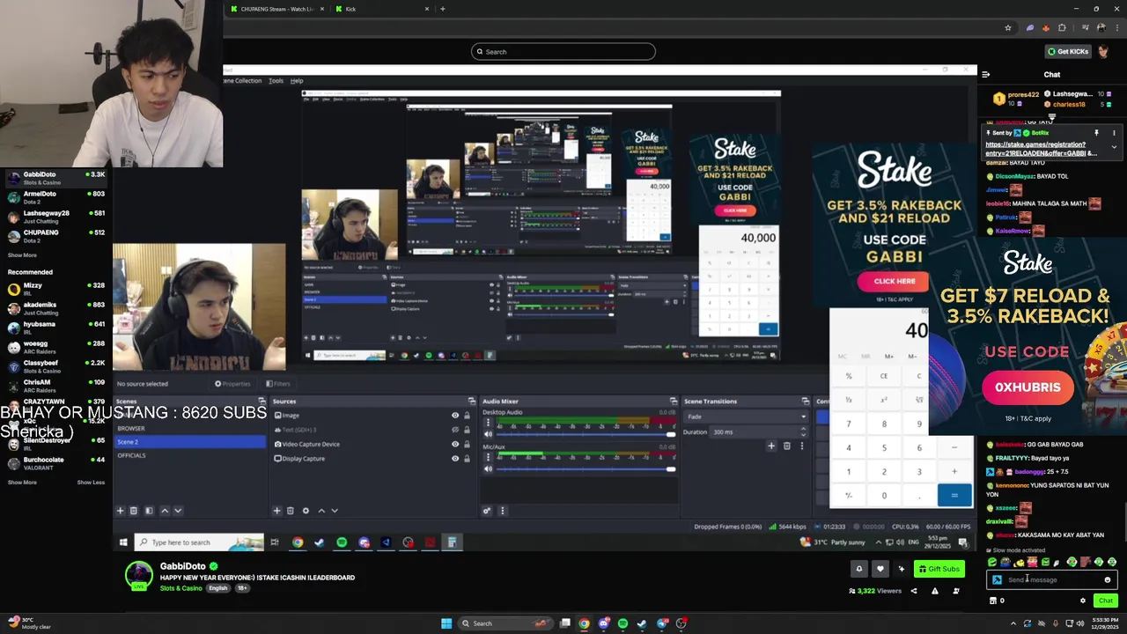Open pinned message options menu
The height and width of the screenshot is (634, 1127).
pos(1114,133)
